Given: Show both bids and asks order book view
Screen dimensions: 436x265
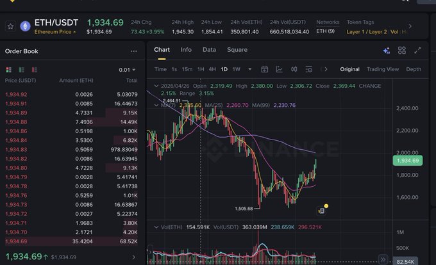Looking at the screenshot, I should 8,70.
